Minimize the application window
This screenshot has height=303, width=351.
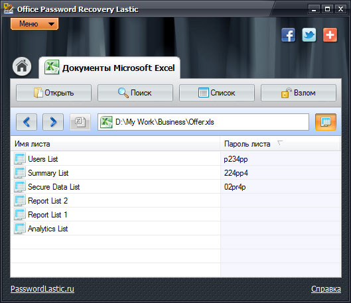[314, 9]
